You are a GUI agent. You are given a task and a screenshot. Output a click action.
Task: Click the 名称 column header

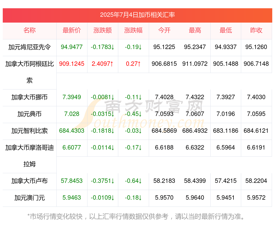(x=29, y=30)
